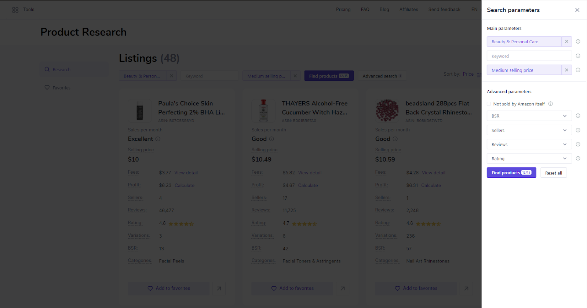
Task: Enable Not sold by Amazon itself checkbox
Action: tap(489, 104)
